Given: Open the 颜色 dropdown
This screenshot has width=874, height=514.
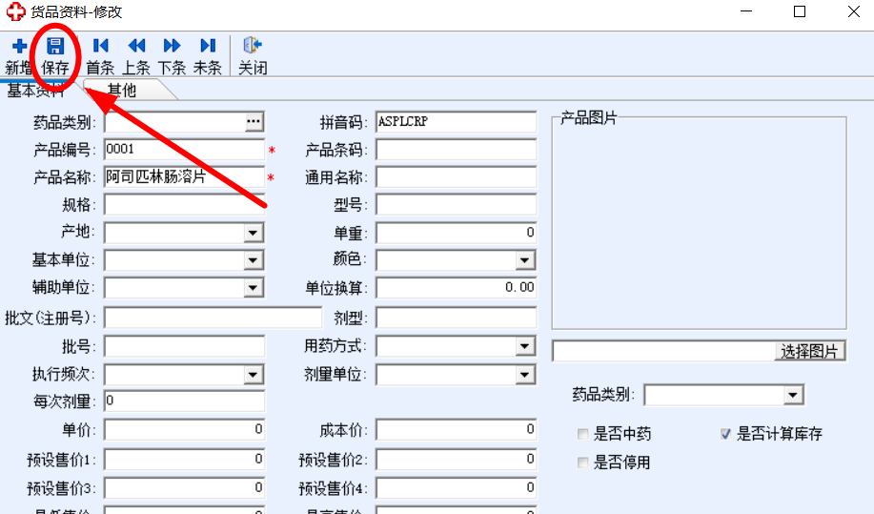Looking at the screenshot, I should coord(525,259).
